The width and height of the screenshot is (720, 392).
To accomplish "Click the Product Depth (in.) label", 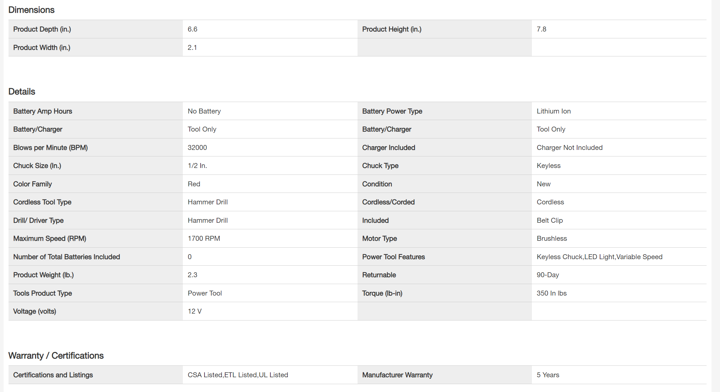I will tap(42, 29).
